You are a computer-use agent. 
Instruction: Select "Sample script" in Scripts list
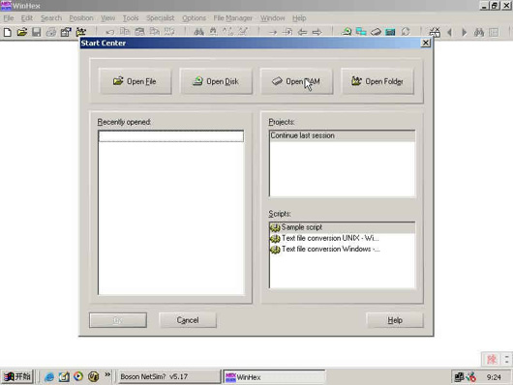(x=343, y=227)
